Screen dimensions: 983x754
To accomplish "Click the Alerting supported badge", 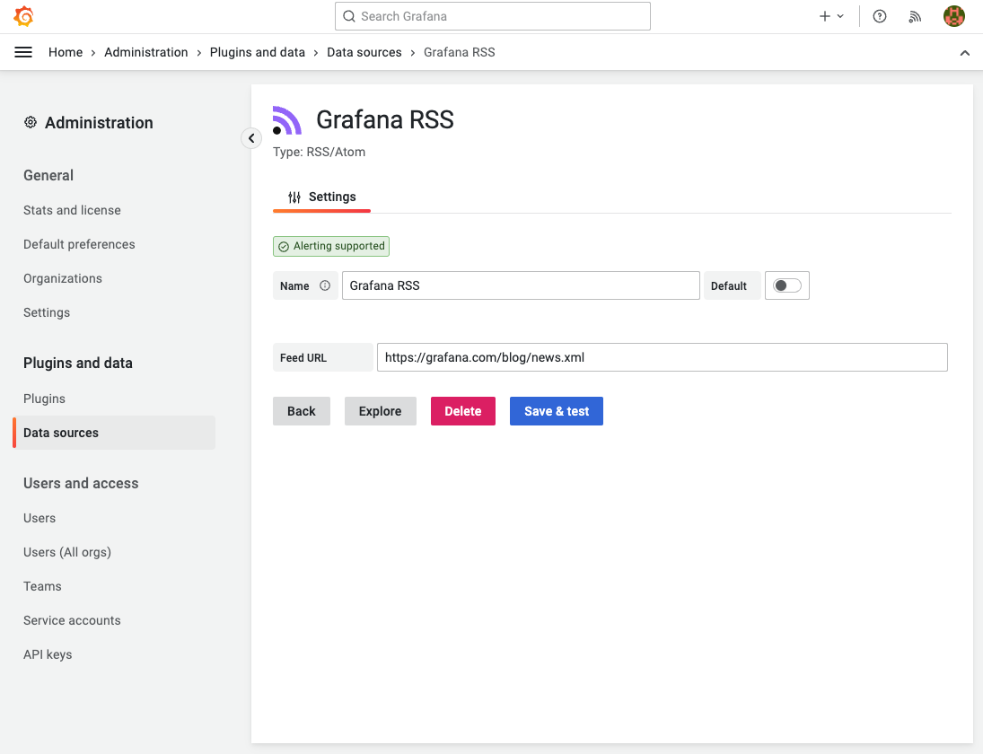I will [x=331, y=246].
